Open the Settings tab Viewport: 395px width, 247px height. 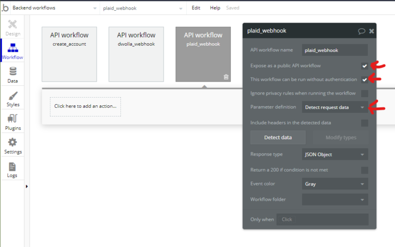[x=12, y=146]
